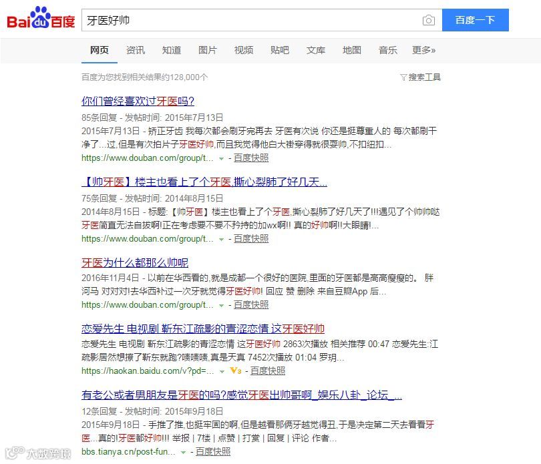Open result 有老公或者男朋友是牙医的吗
The height and width of the screenshot is (464, 541).
242,395
